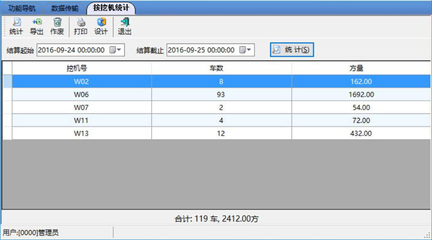The image size is (432, 240).
Task: Click the 导出 export icon
Action: [36, 26]
